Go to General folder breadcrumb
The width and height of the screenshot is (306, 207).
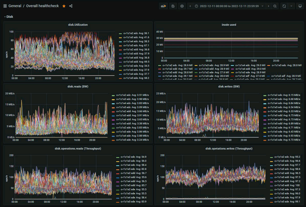tap(15, 6)
